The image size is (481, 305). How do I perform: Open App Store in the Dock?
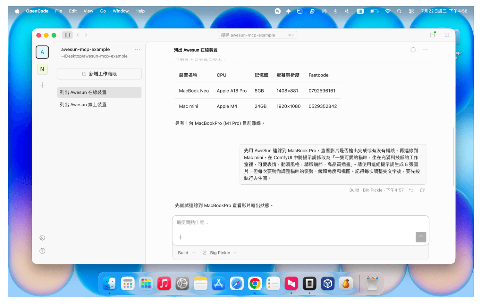tap(219, 284)
